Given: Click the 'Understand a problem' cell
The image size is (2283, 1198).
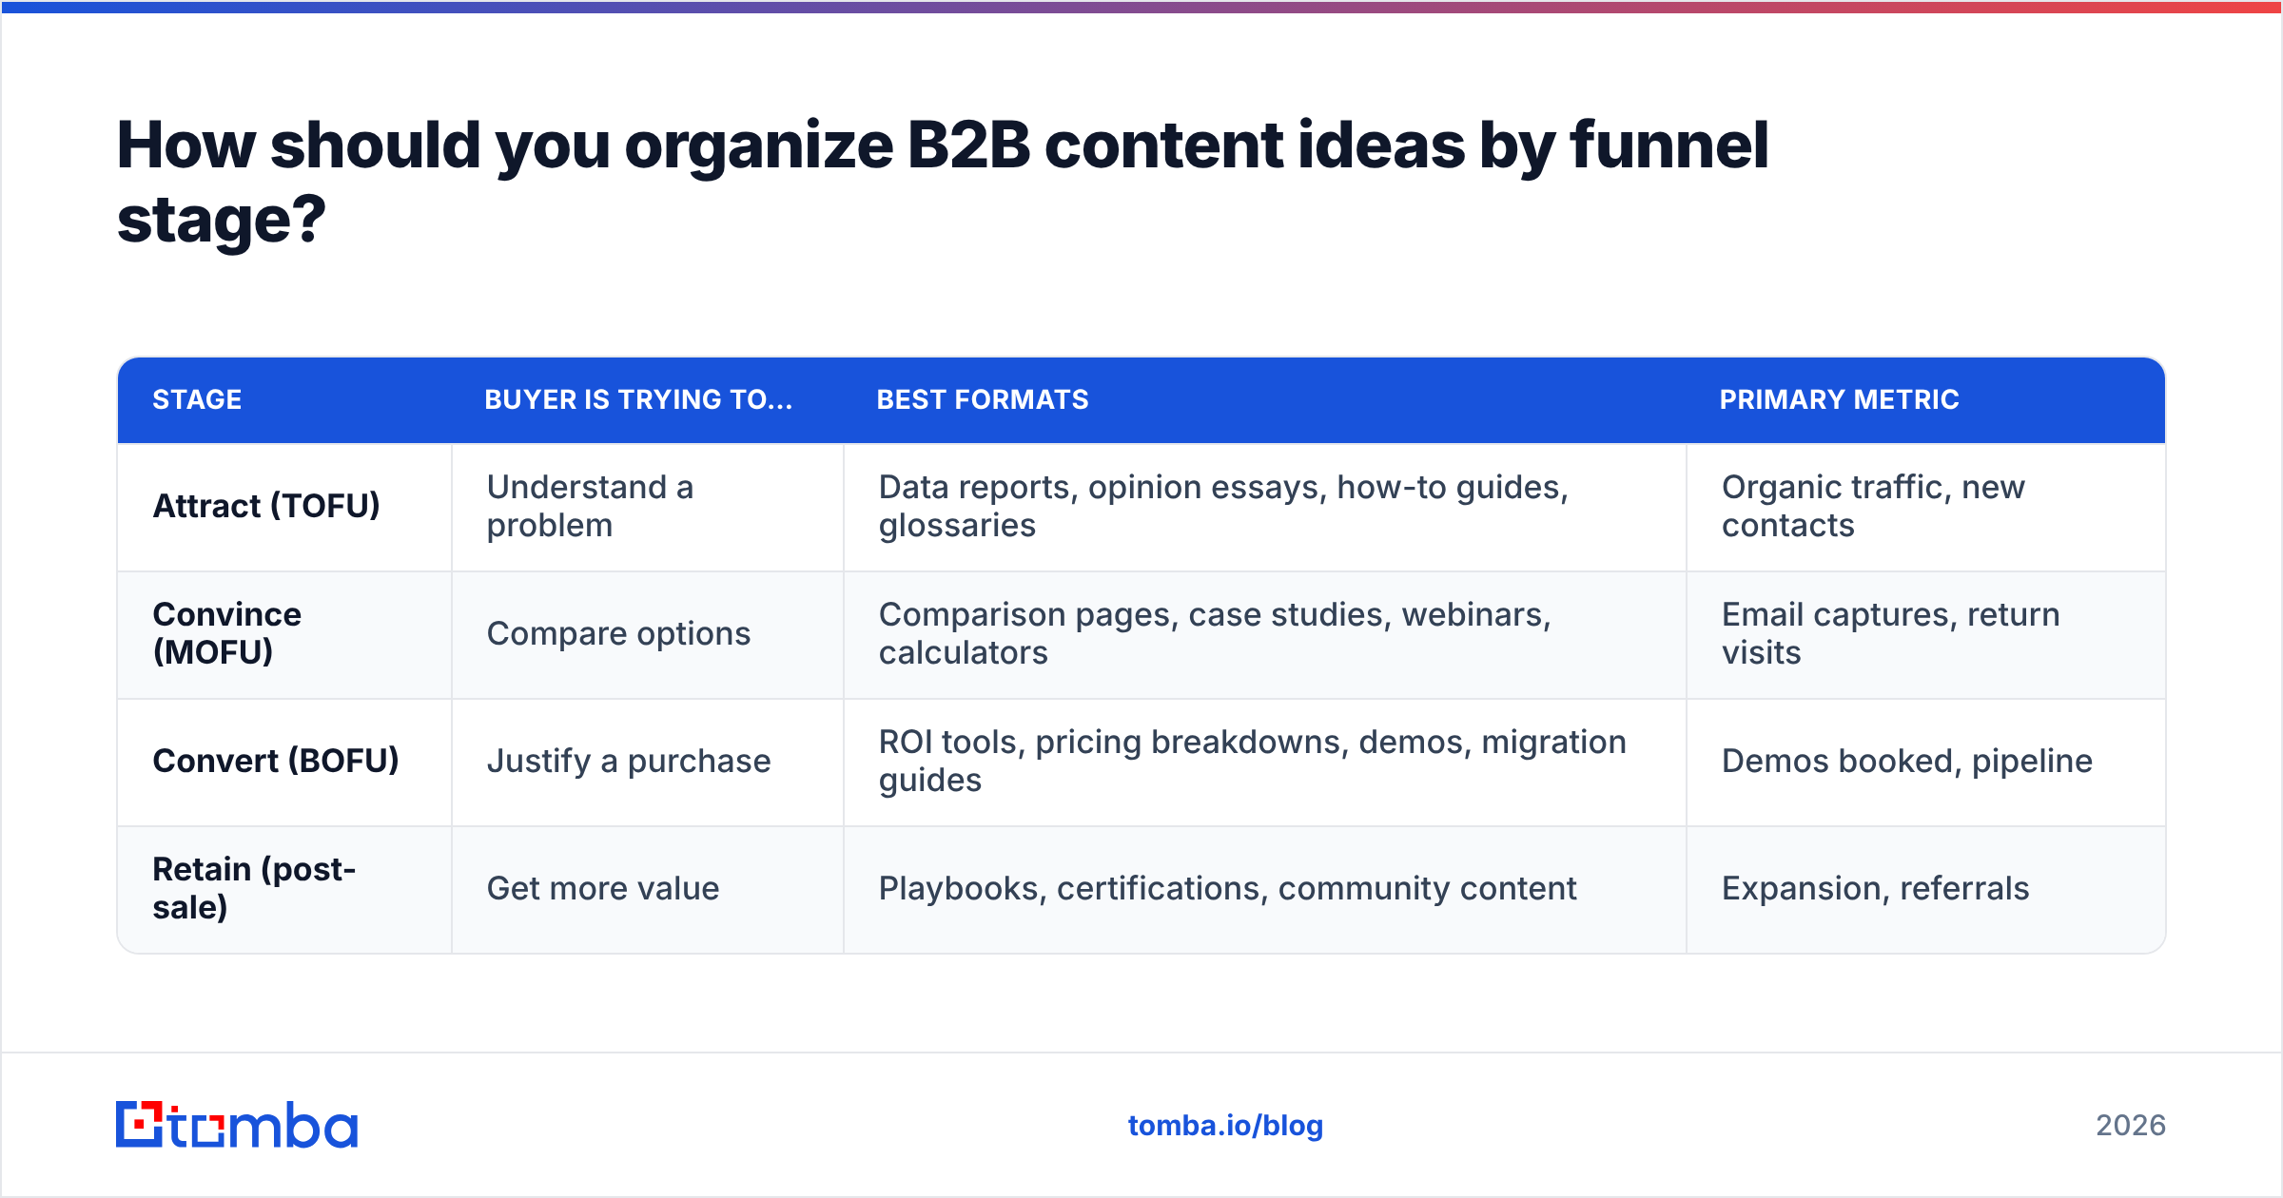Looking at the screenshot, I should click(648, 507).
